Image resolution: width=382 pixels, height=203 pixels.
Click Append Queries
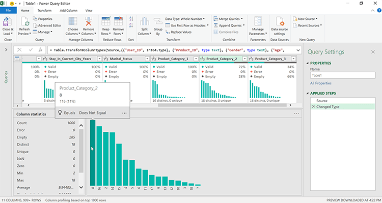(229, 25)
